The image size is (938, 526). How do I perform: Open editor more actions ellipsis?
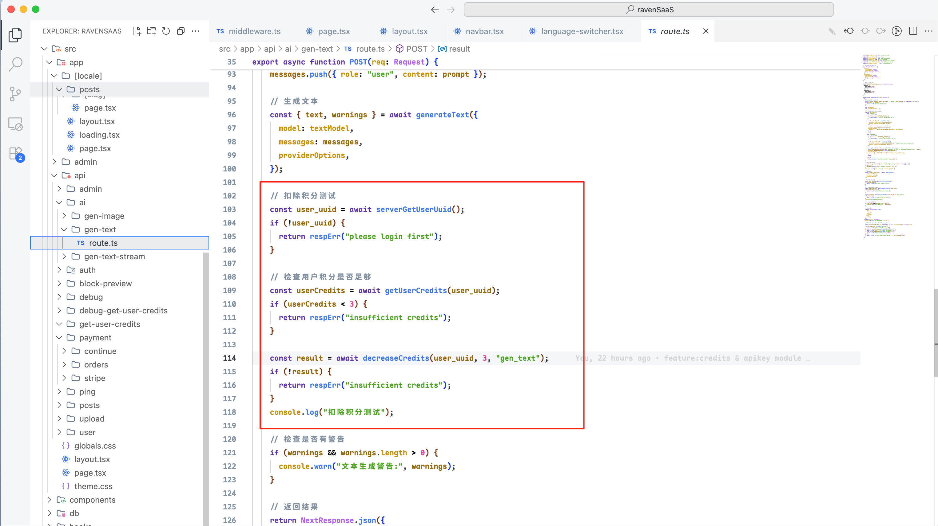pyautogui.click(x=929, y=31)
